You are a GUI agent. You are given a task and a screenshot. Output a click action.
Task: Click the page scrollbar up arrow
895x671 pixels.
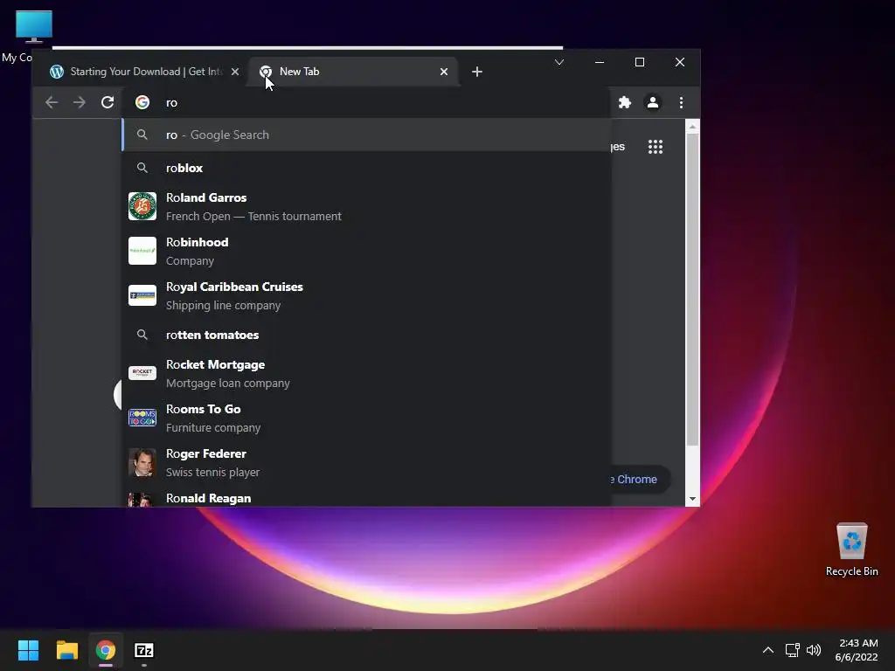[x=692, y=127]
